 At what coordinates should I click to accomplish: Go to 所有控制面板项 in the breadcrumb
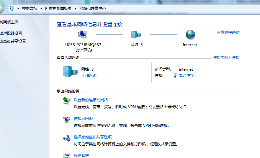(58, 9)
